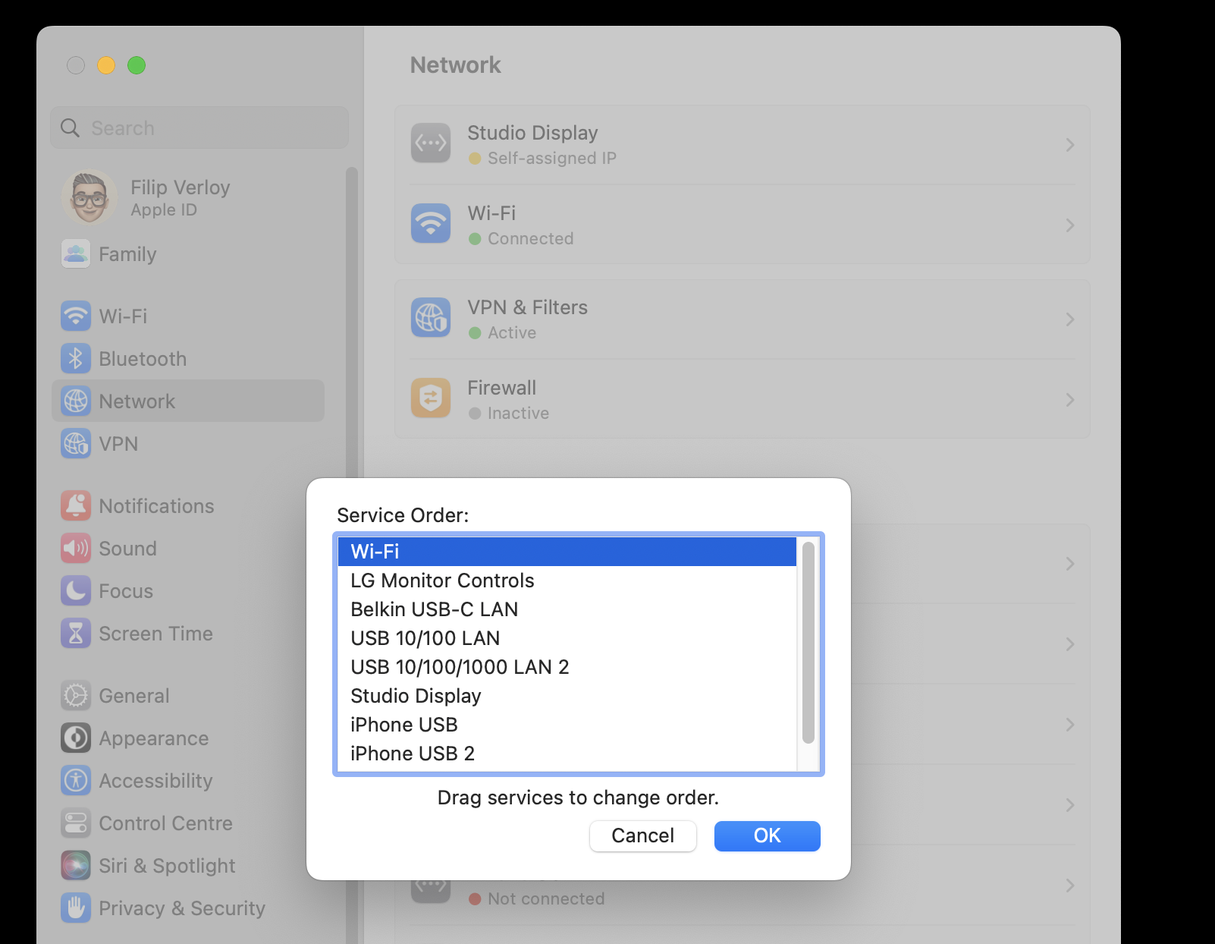This screenshot has height=944, width=1215.
Task: Open Focus settings in sidebar
Action: 188,590
